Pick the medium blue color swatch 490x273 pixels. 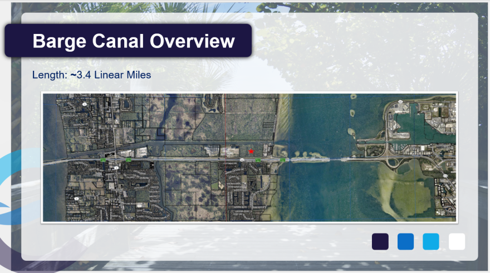pos(405,241)
